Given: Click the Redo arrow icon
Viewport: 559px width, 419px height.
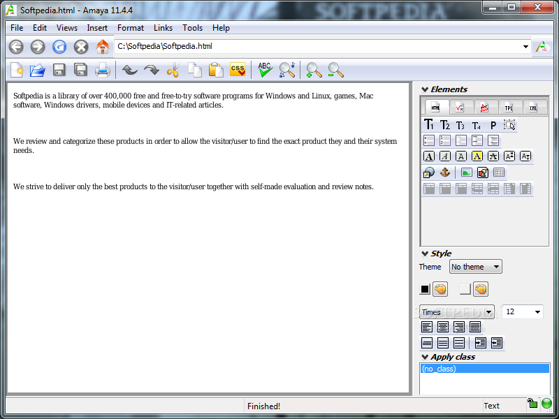Looking at the screenshot, I should 152,70.
